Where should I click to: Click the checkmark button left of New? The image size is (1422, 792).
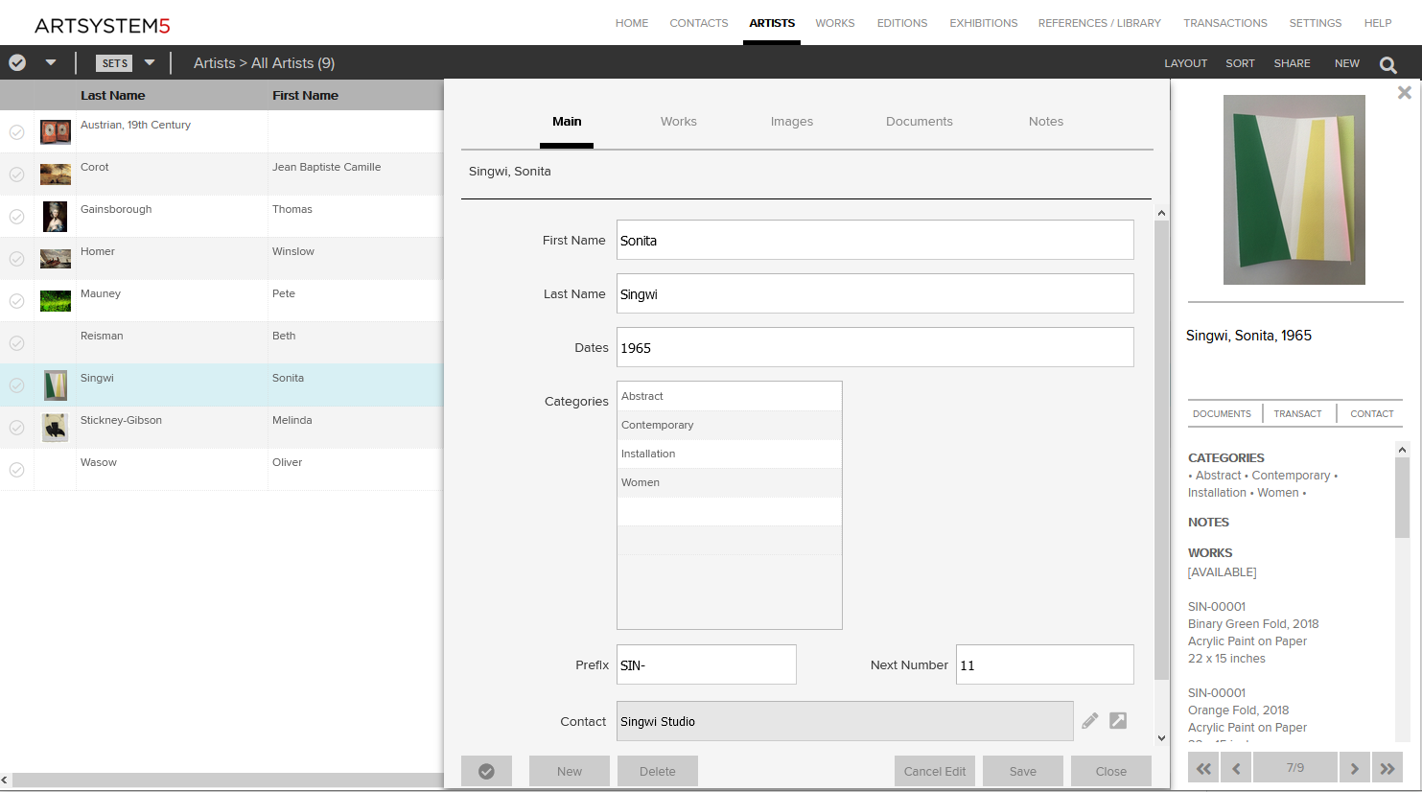486,771
